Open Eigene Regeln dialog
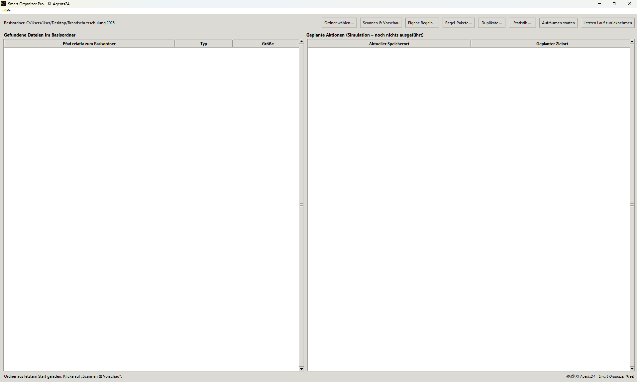This screenshot has height=382, width=637. click(422, 23)
